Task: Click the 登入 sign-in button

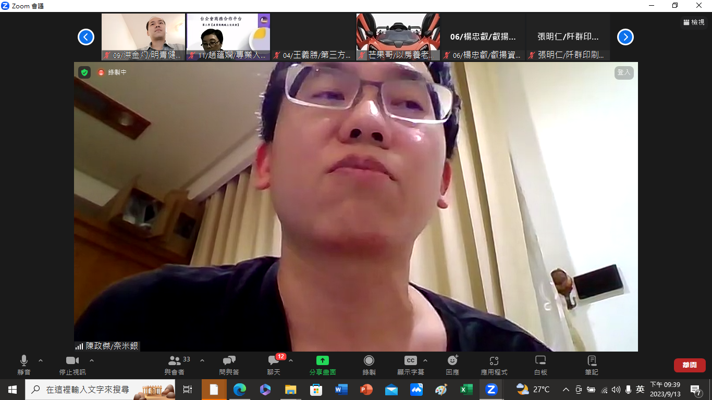Action: (624, 72)
